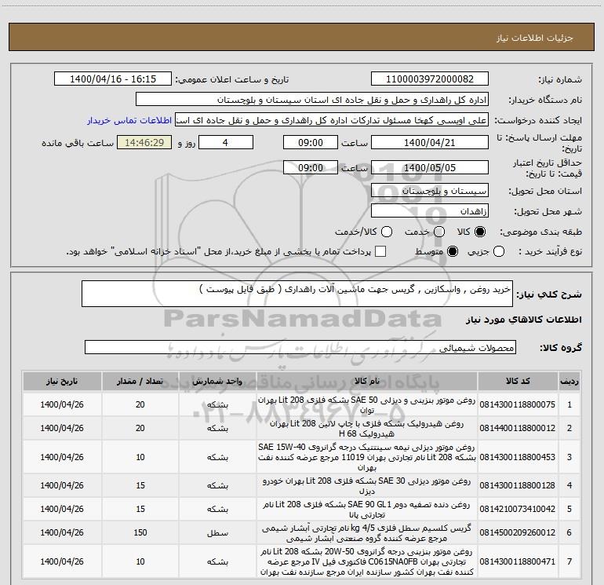Click item code 0814210073410042
This screenshot has height=585, width=604.
coord(518,509)
